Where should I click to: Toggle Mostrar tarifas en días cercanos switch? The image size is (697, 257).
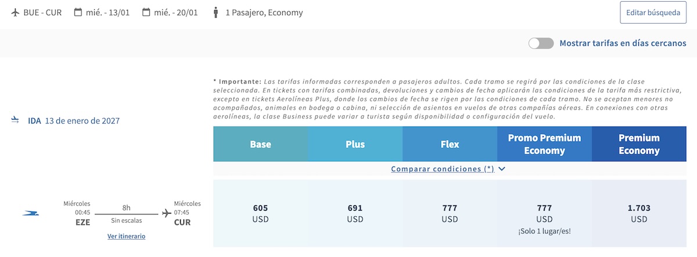[x=541, y=44]
